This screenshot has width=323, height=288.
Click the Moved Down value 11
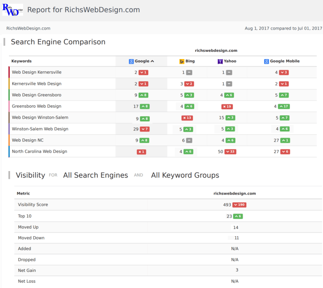pos(237,238)
